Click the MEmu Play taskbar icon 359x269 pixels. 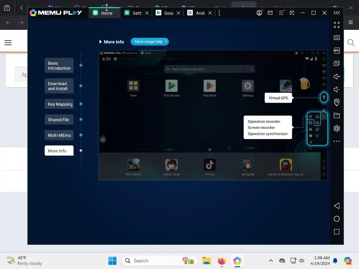click(x=237, y=261)
